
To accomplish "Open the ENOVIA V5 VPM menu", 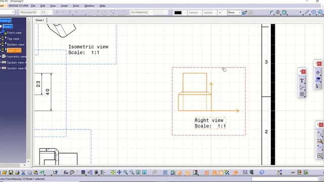I will pyautogui.click(x=18, y=6).
